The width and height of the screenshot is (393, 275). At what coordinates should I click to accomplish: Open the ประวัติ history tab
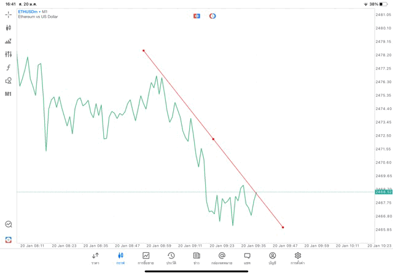point(171,258)
